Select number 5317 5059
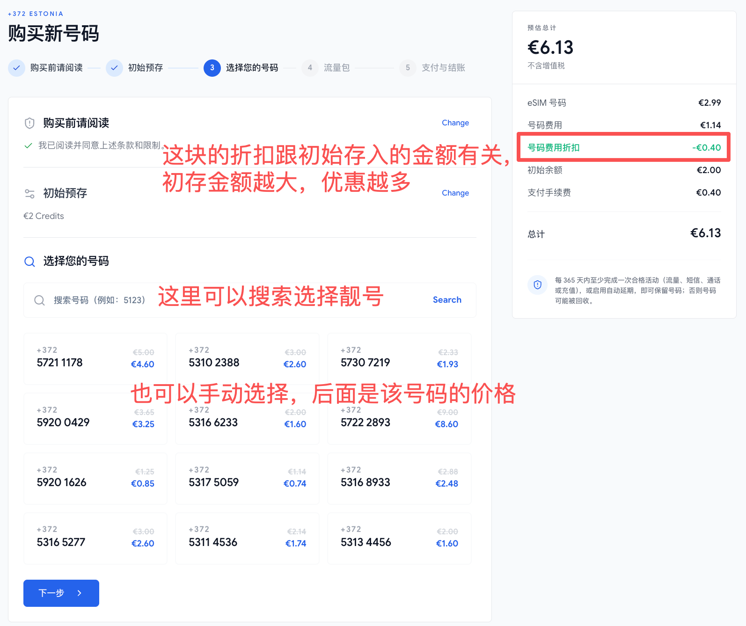 click(247, 479)
